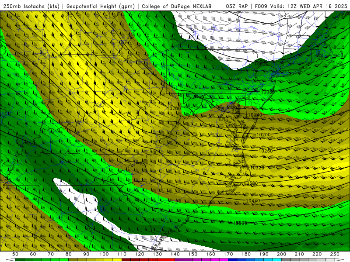Click the 10260 height contour label
Viewport: 350px width, 262px height.
tap(266, 151)
